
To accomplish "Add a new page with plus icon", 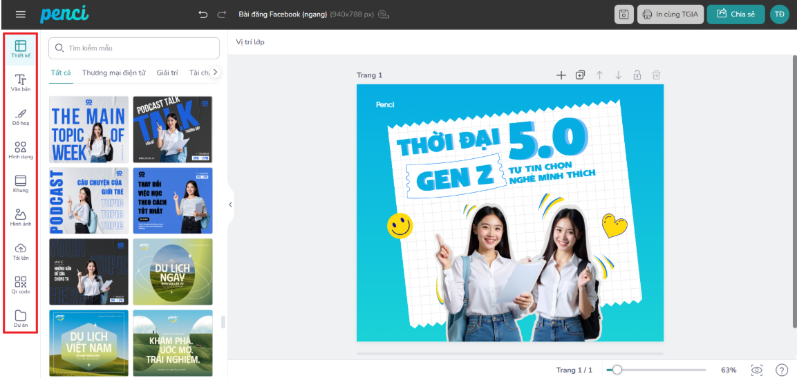I will [561, 75].
